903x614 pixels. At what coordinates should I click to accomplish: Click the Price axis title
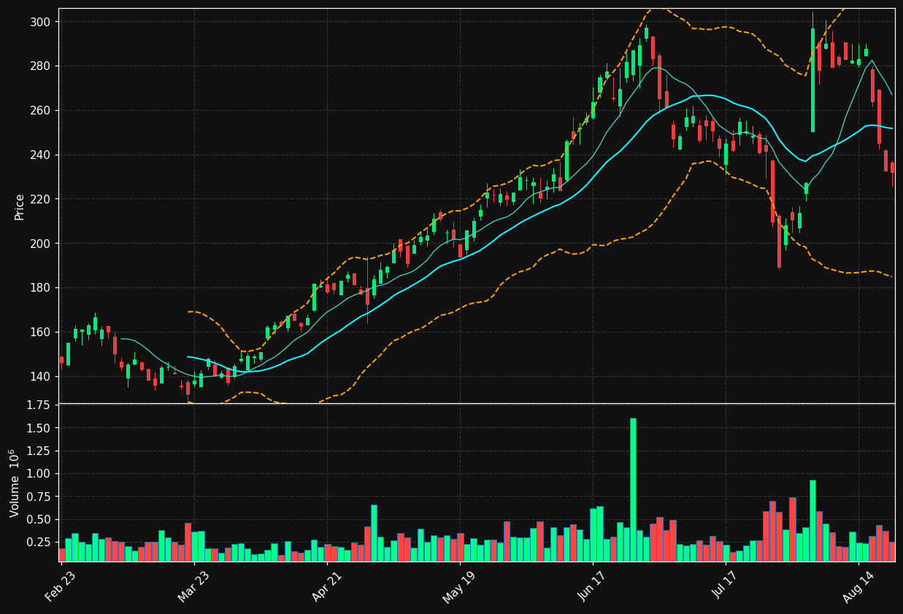coord(20,206)
